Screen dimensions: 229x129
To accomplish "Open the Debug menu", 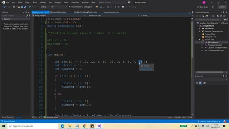I will pyautogui.click(x=43, y=3).
